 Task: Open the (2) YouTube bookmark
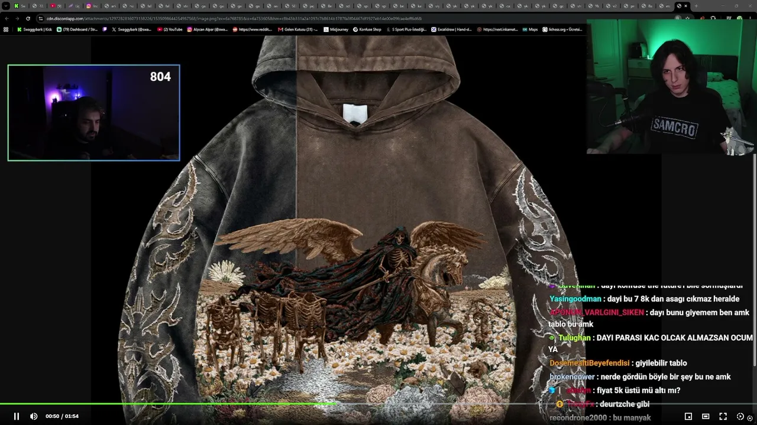point(170,30)
